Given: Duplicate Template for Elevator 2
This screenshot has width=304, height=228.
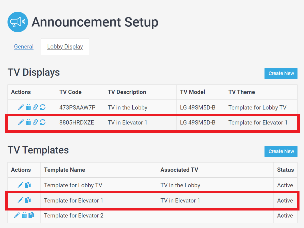Looking at the screenshot, I should pyautogui.click(x=31, y=215).
